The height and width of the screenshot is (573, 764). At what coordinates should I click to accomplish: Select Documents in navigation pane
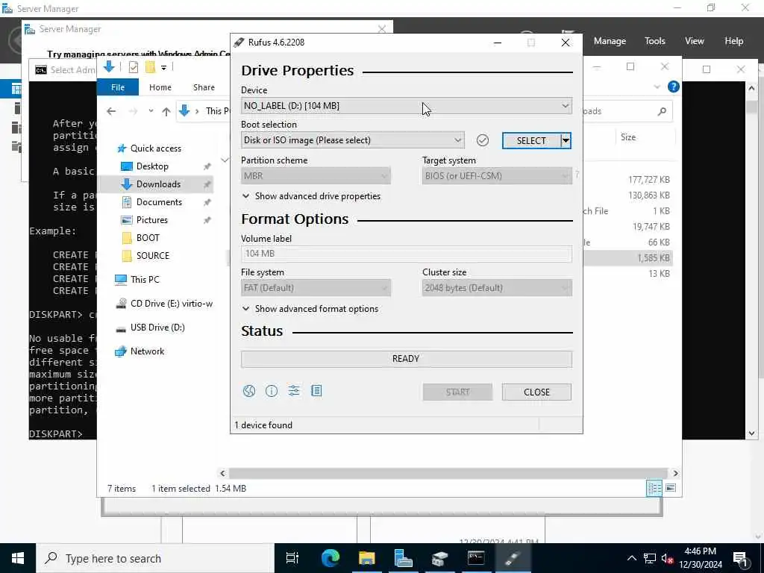(x=151, y=202)
